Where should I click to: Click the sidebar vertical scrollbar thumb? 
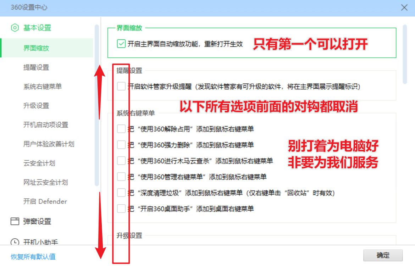[97, 105]
